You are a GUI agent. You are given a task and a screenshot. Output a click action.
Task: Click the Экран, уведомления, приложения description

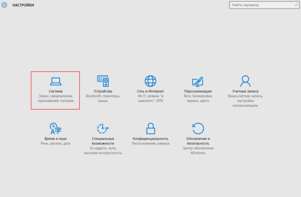point(56,98)
